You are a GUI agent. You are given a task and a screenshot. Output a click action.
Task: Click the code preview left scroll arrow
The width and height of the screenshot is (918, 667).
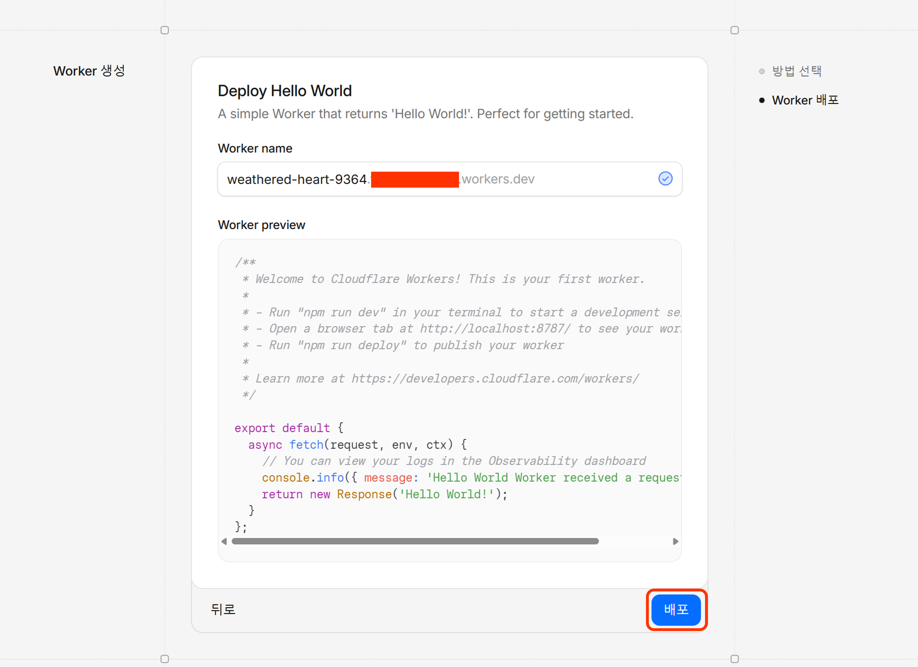[x=224, y=541]
